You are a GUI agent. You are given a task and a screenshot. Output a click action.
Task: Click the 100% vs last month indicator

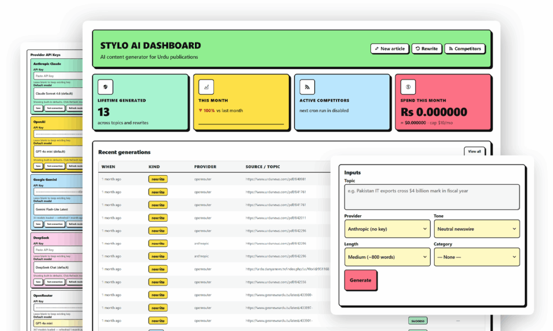tap(221, 111)
